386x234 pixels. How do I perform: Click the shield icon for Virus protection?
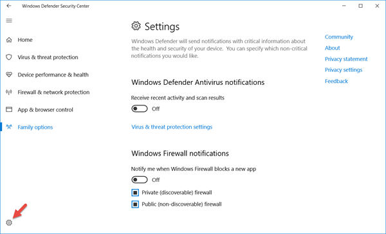pyautogui.click(x=9, y=57)
